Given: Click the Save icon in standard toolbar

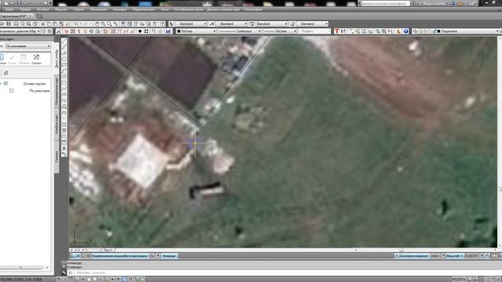Looking at the screenshot, I should (9, 24).
